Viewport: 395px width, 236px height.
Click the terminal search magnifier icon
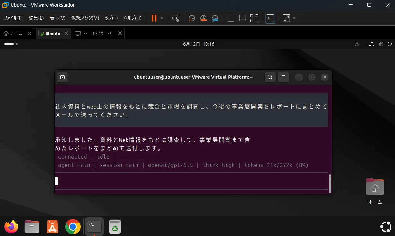[x=270, y=77]
